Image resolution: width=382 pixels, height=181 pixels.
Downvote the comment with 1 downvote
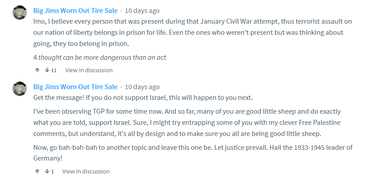(47, 172)
